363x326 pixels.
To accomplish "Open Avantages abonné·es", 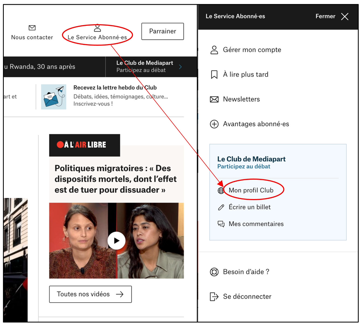I will pyautogui.click(x=256, y=124).
